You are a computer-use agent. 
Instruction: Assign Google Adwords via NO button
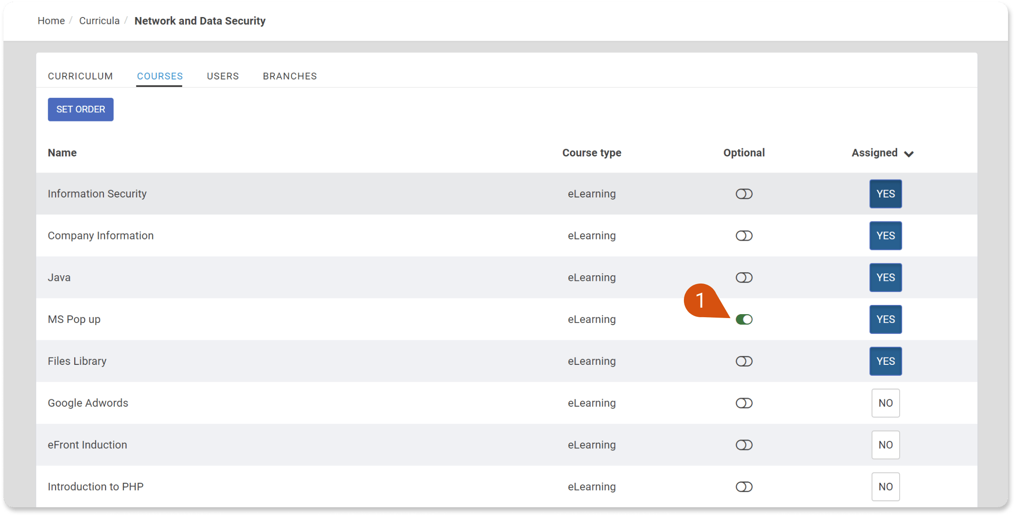[x=885, y=403]
